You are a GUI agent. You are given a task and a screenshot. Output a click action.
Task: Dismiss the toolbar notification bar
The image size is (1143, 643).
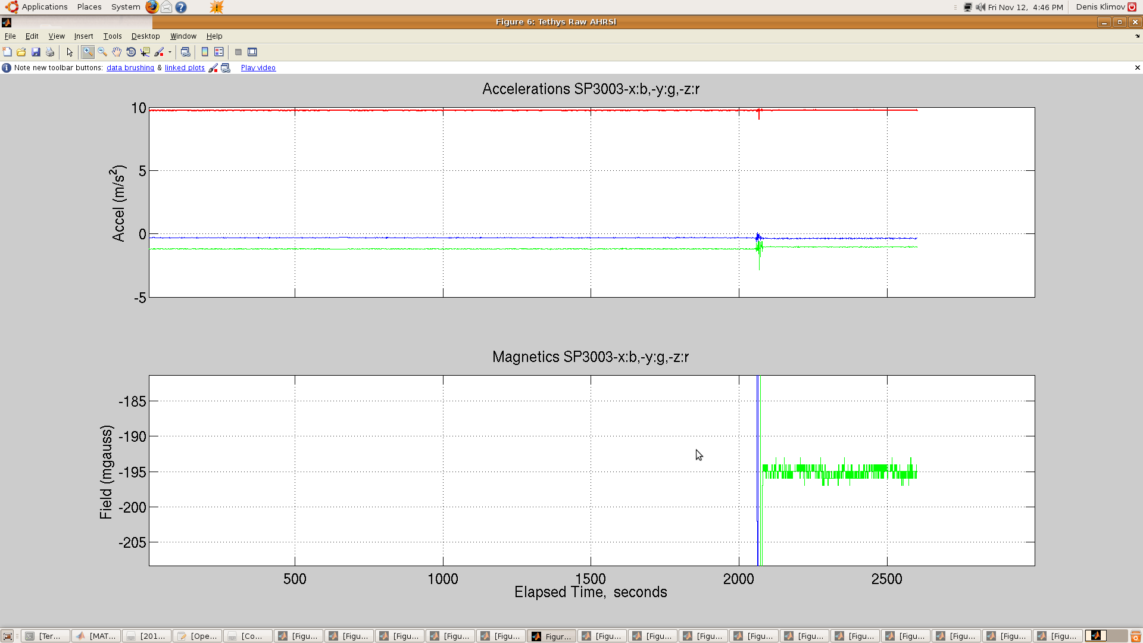[x=1138, y=68]
